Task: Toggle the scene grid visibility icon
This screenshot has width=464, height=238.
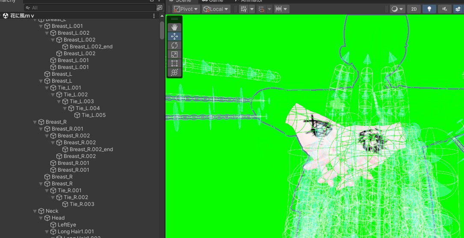Action: (243, 9)
